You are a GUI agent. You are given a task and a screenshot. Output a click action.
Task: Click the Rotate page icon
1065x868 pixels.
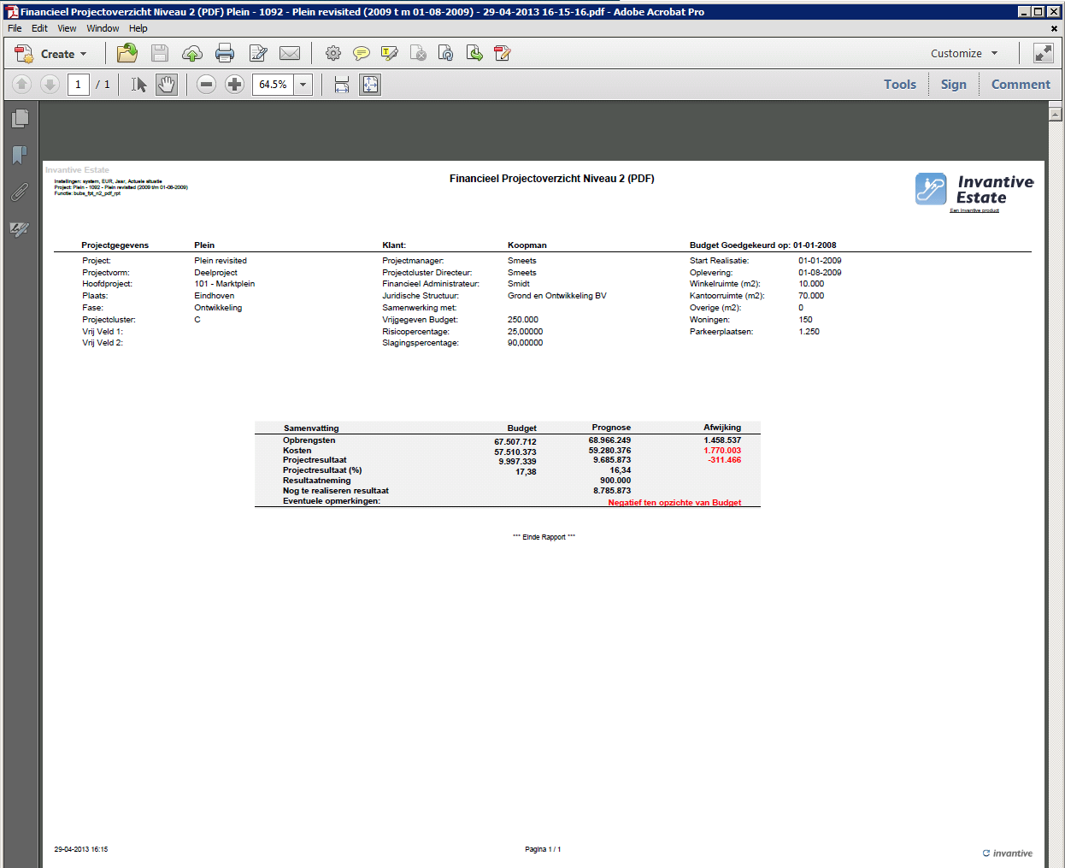point(446,53)
